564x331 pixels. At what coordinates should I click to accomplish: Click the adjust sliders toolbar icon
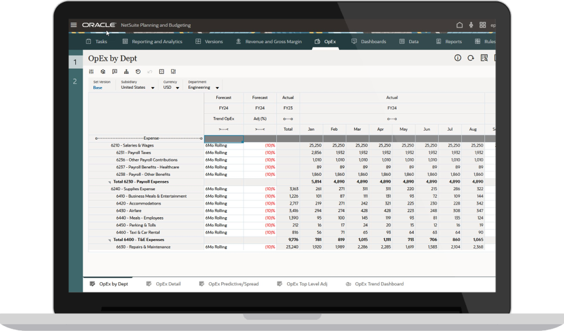pos(91,72)
